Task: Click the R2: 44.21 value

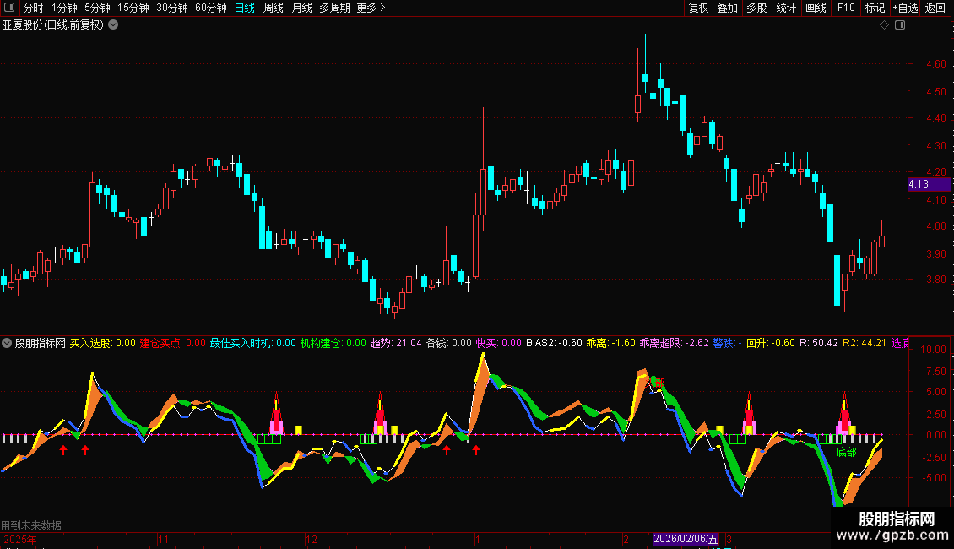Action: click(865, 343)
